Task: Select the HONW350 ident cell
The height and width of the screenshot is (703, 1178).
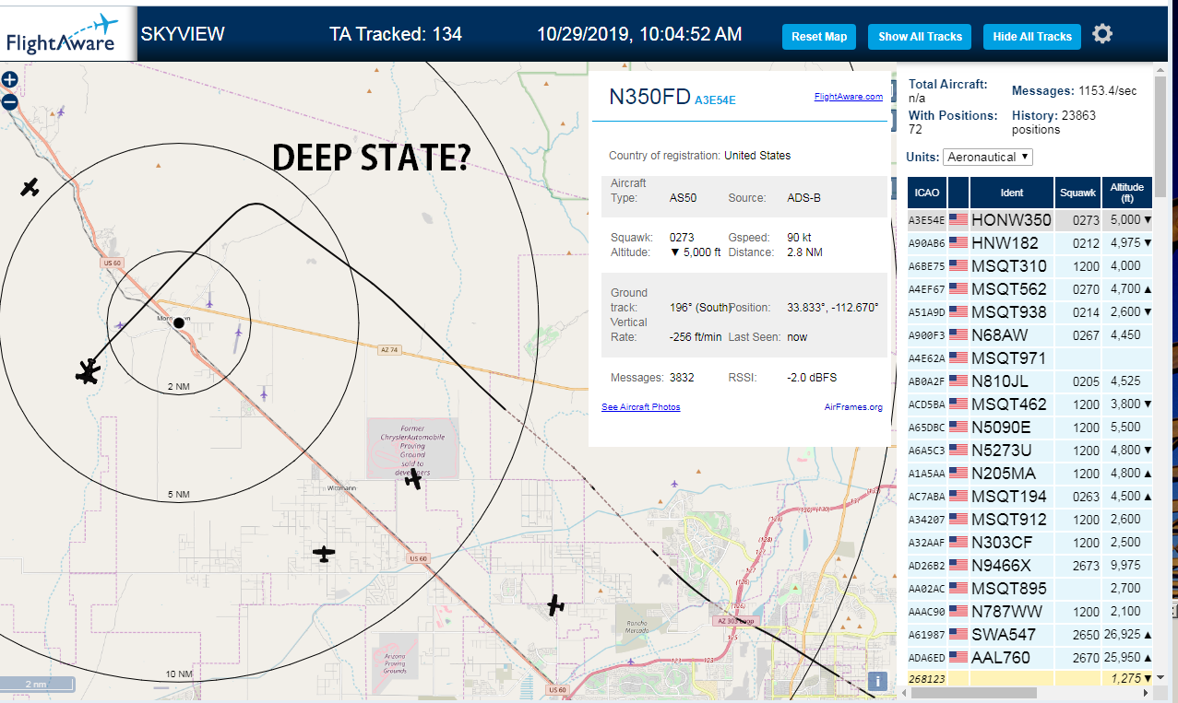Action: point(1011,220)
